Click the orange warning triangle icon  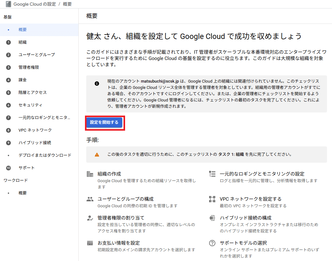97,155
